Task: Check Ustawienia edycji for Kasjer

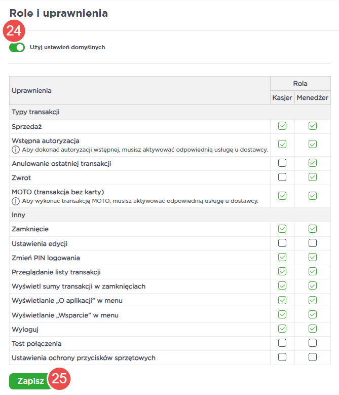Action: (x=282, y=243)
